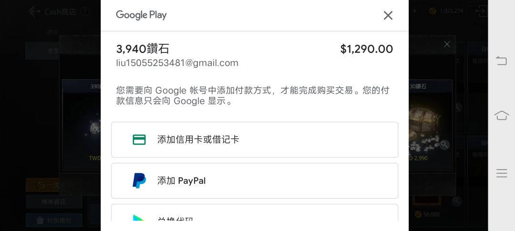Viewport: 515px width, 231px height.
Task: Open the Cash商店 help question mark
Action: [85, 12]
